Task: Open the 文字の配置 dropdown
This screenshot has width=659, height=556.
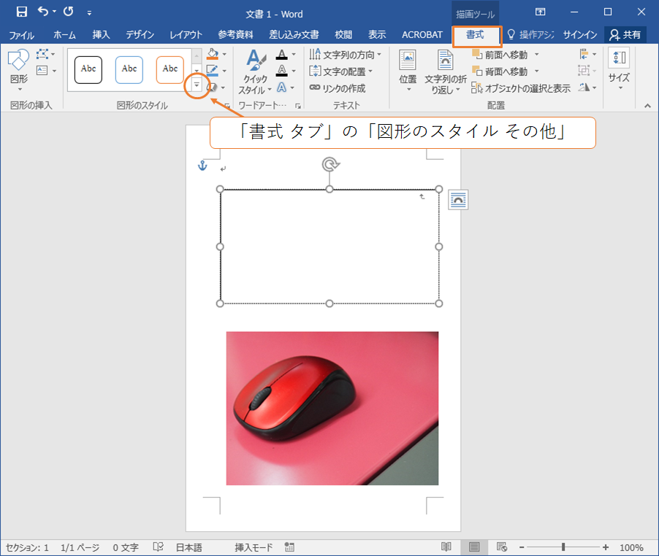Action: coord(341,72)
